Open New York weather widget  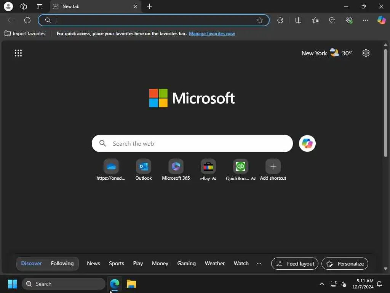pyautogui.click(x=327, y=53)
